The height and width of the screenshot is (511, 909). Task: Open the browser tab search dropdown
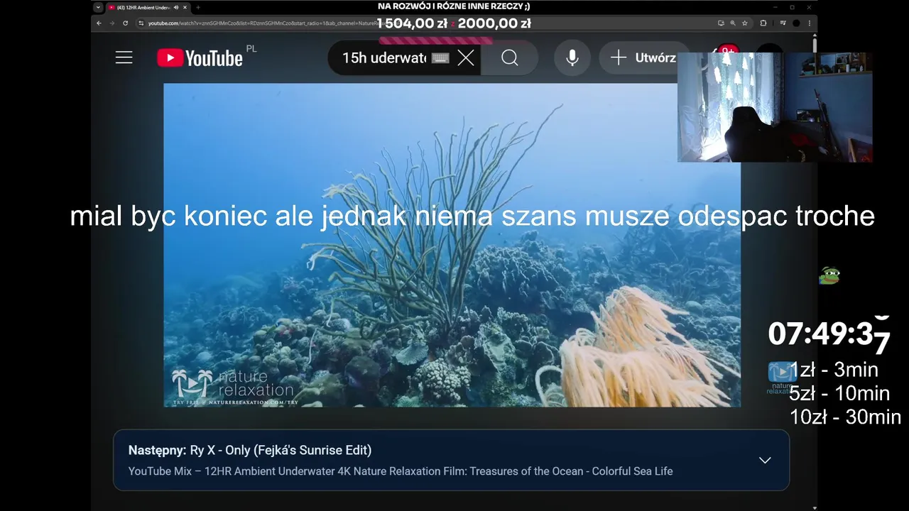[99, 7]
